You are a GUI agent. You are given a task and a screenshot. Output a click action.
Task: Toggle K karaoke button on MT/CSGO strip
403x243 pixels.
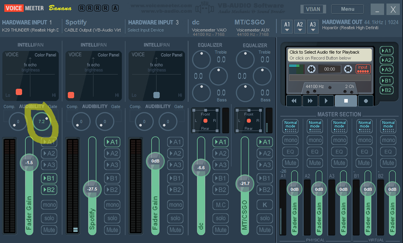[265, 205]
